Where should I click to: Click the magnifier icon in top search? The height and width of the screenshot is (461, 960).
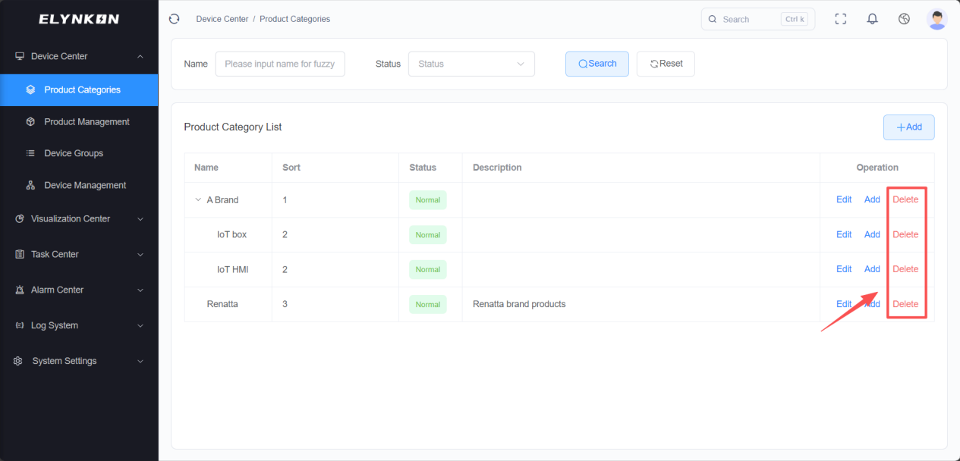(713, 20)
